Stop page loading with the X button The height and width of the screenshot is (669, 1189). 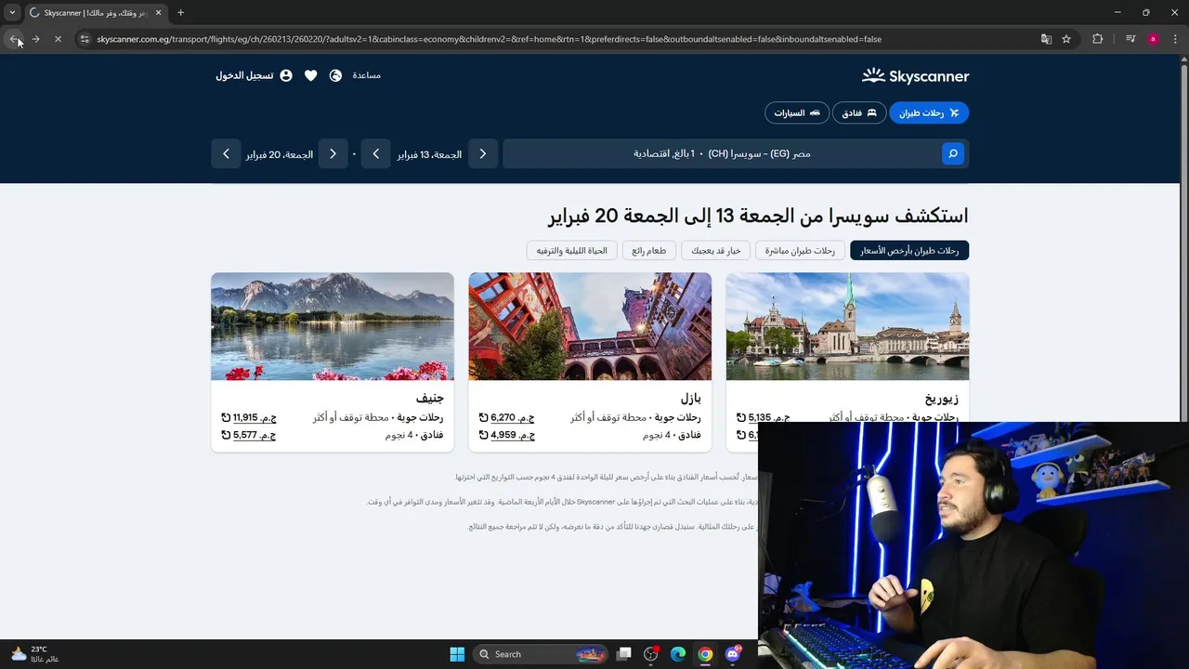58,39
